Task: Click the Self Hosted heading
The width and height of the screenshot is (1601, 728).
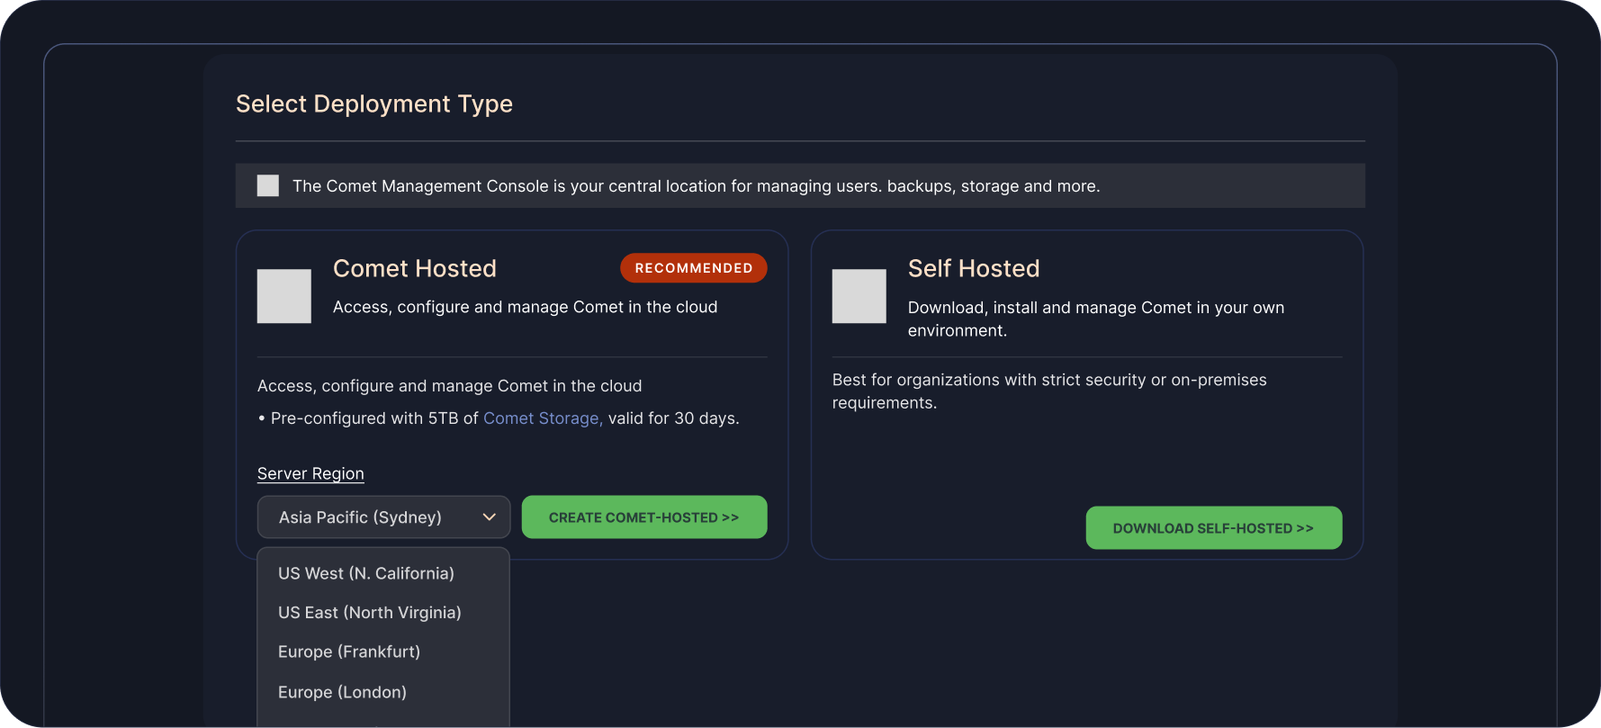Action: 974,268
